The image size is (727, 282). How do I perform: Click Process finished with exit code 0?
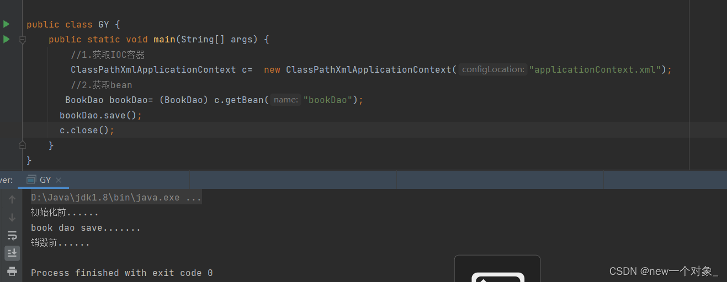click(x=122, y=273)
